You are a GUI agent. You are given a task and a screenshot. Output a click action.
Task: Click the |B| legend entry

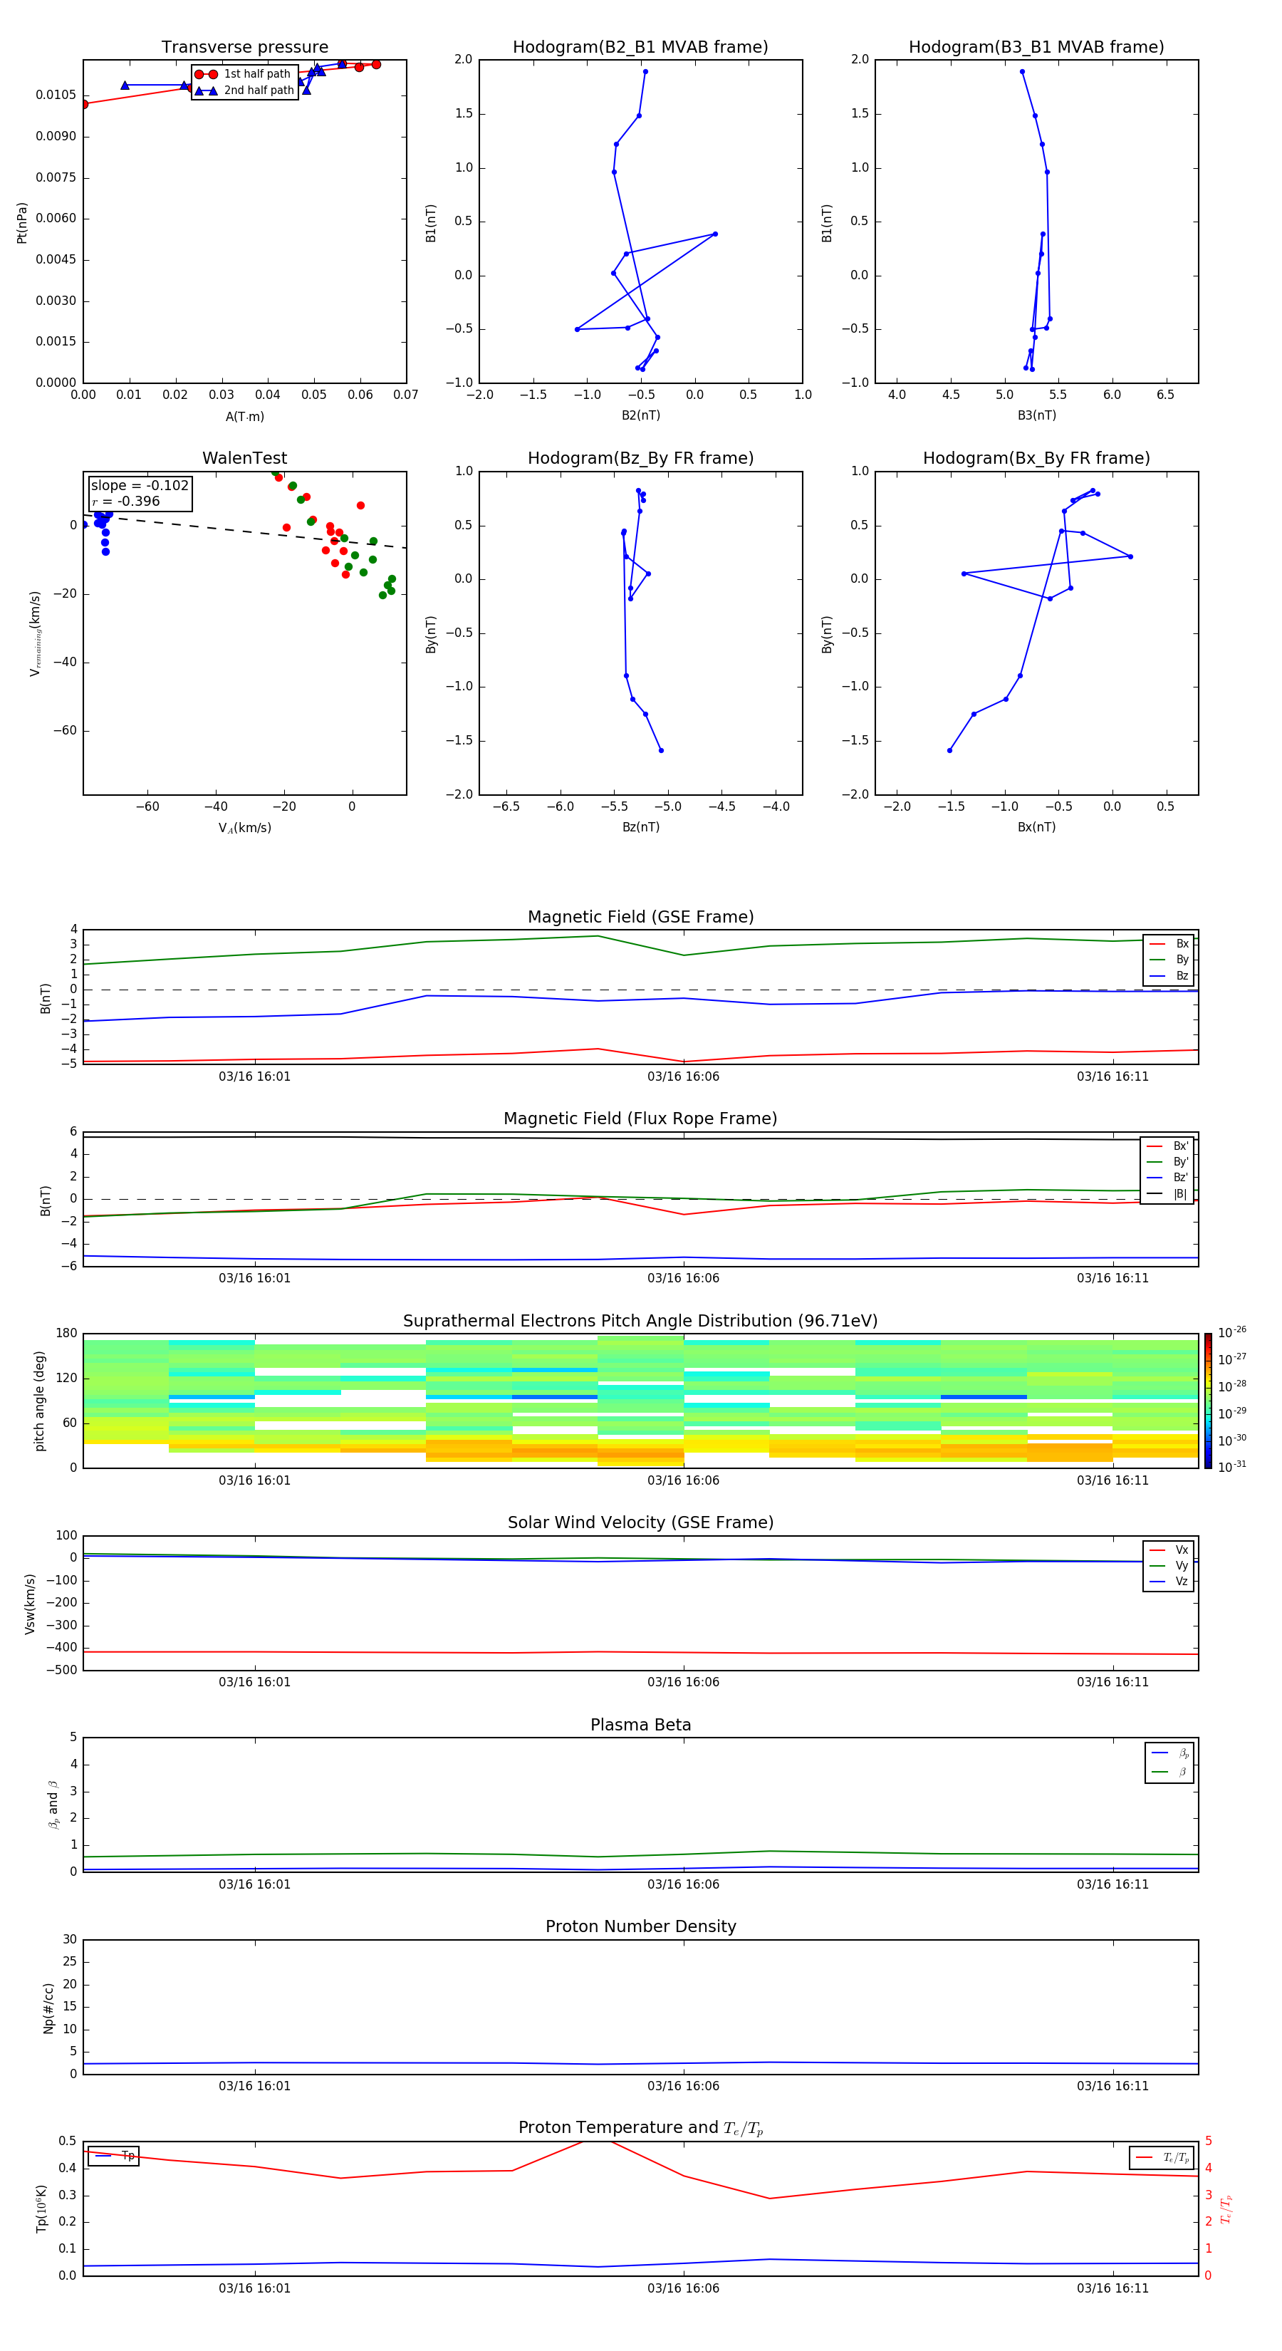click(x=1168, y=1194)
